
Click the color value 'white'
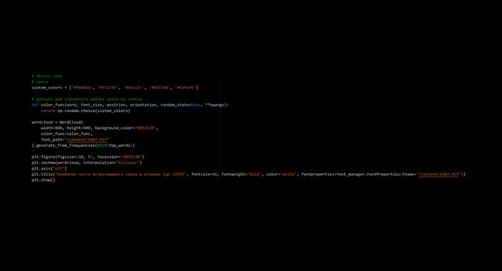pyautogui.click(x=288, y=175)
